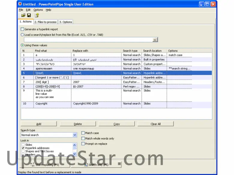Switch to the 3. Options tab
The height and width of the screenshot is (175, 234).
point(66,22)
